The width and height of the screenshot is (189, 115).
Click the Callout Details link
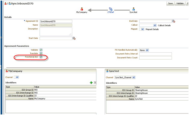pos(164,25)
